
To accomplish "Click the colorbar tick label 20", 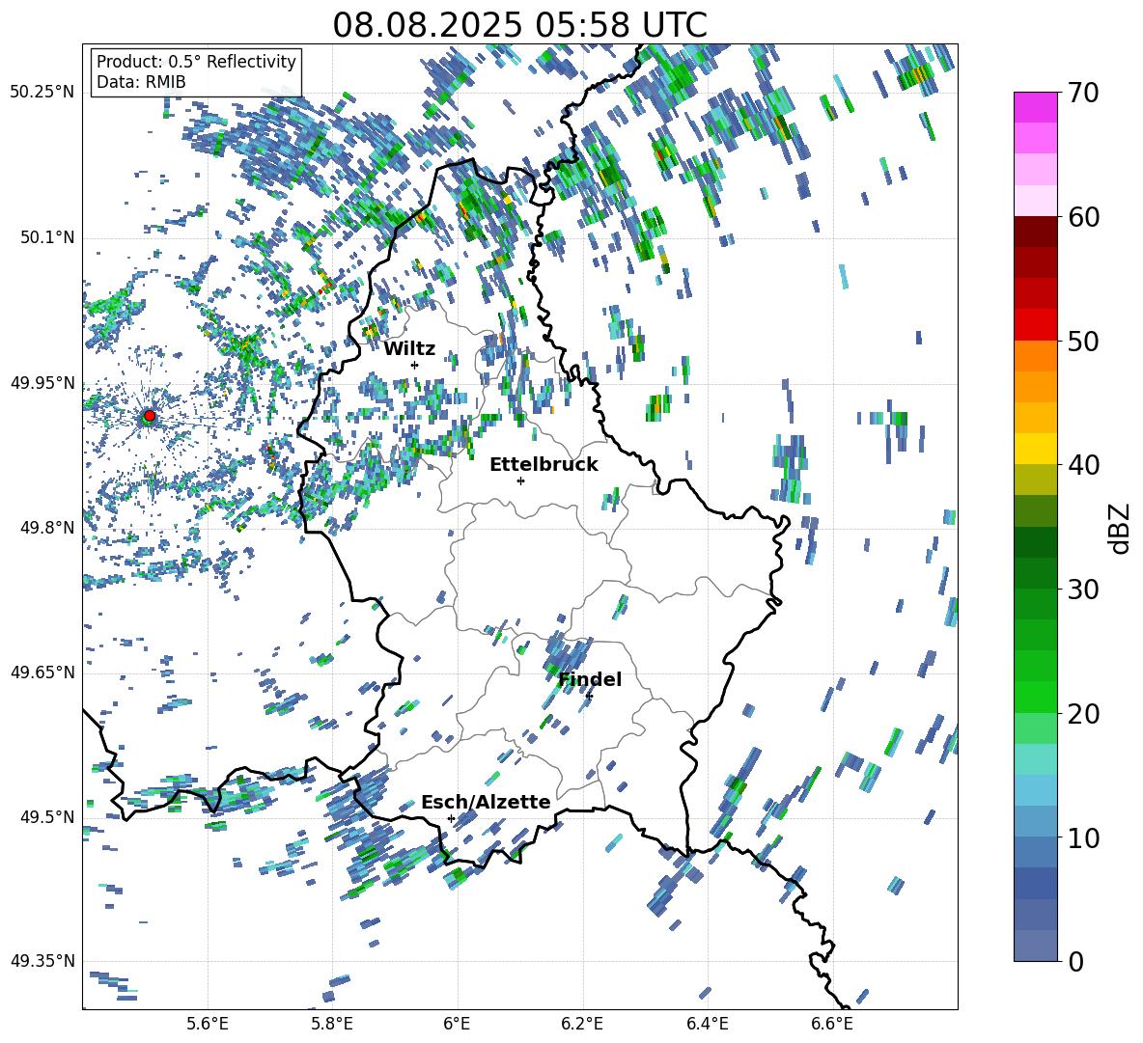I will click(1083, 714).
